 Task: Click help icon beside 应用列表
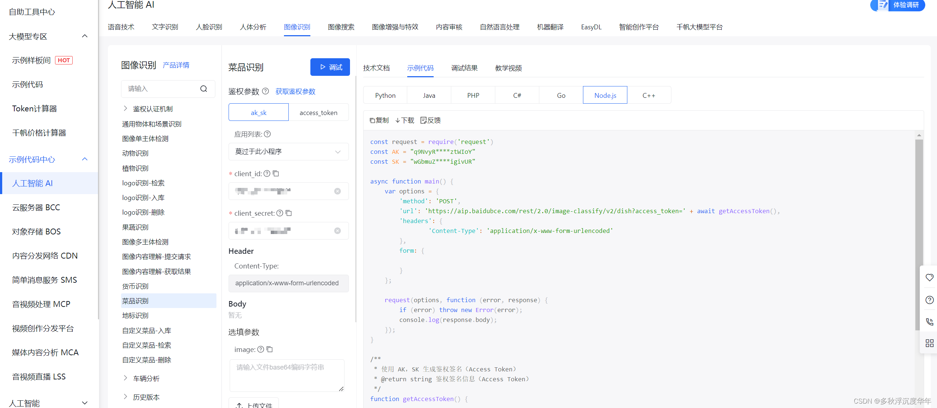pos(267,134)
